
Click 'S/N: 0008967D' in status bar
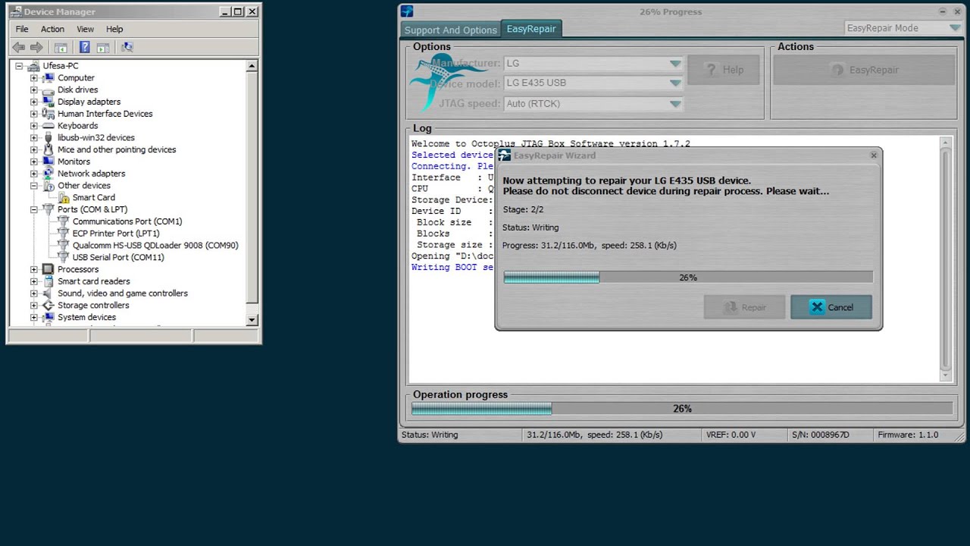tap(821, 435)
